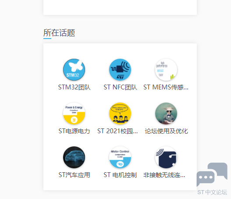Click the ST 2021校园... label
Viewport: 231px width, 199px height.
pos(117,131)
